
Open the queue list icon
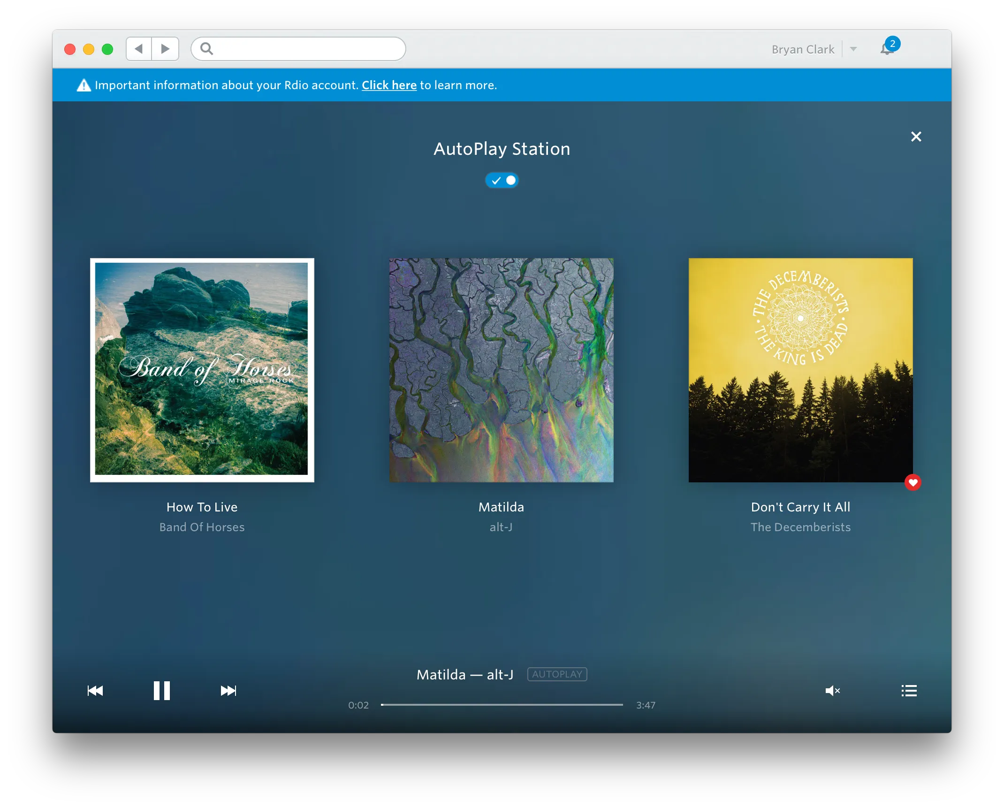point(909,690)
